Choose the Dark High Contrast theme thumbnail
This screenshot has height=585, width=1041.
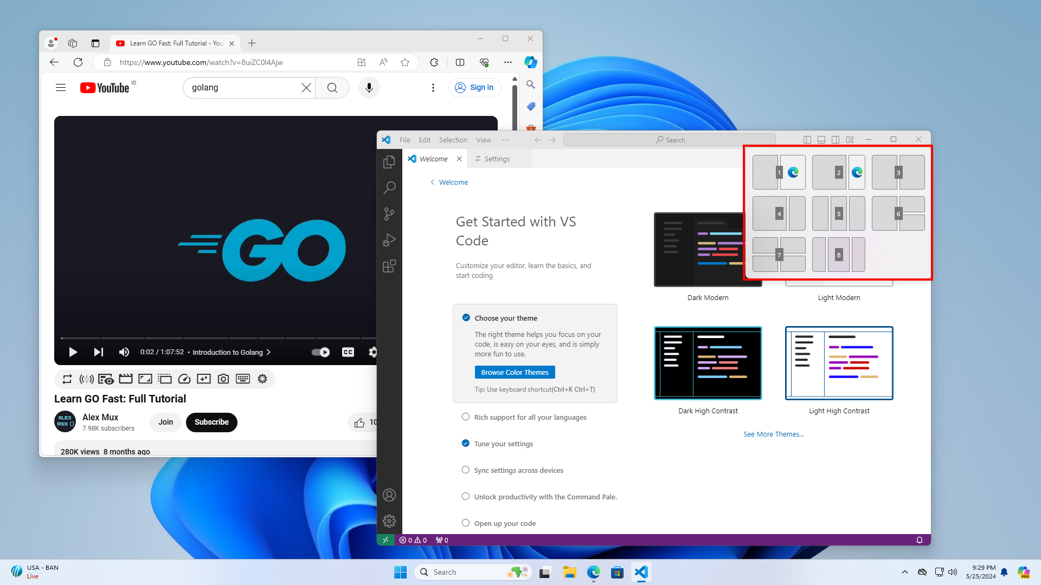pyautogui.click(x=708, y=363)
